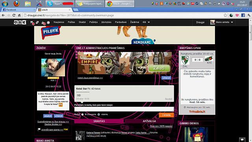Open the 'Mano anketa' profile dropdown
This screenshot has height=142, width=252.
click(x=222, y=22)
